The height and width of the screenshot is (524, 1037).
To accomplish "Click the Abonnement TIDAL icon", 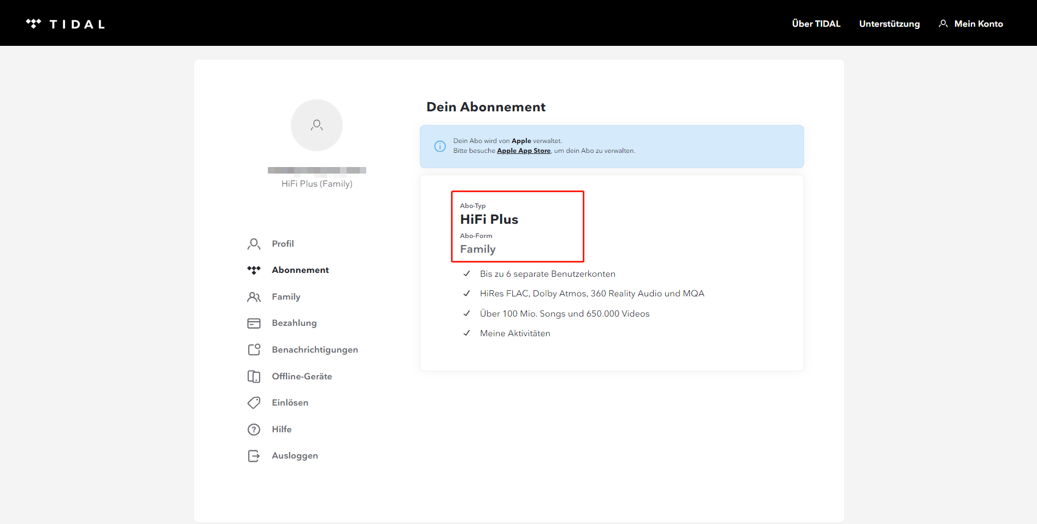I will tap(254, 270).
